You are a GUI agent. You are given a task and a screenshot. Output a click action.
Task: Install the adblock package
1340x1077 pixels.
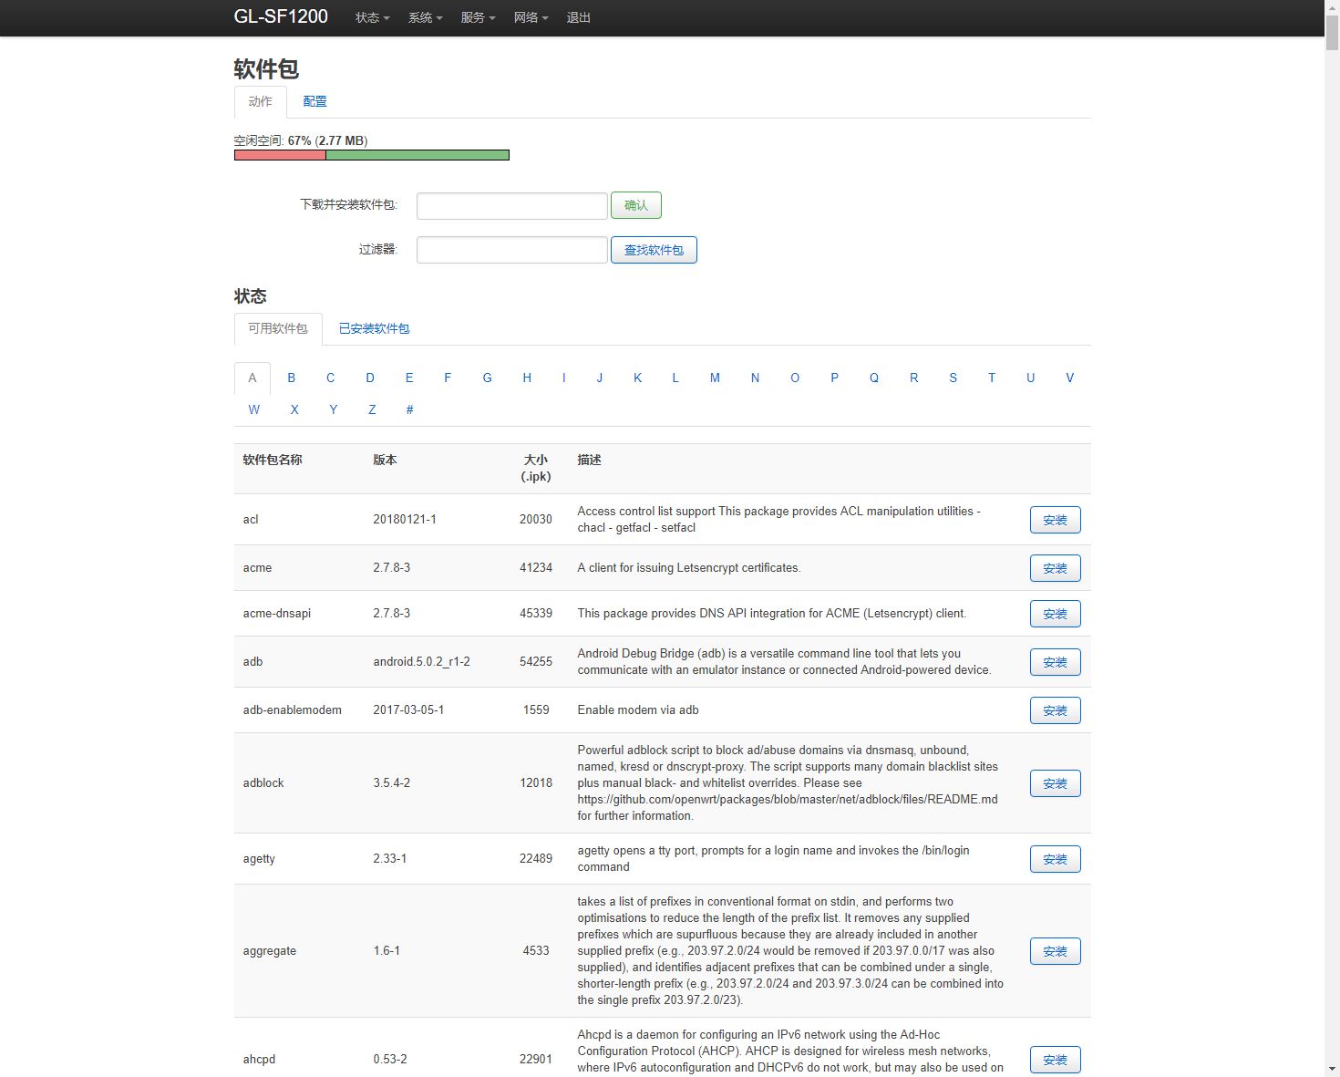pos(1056,783)
